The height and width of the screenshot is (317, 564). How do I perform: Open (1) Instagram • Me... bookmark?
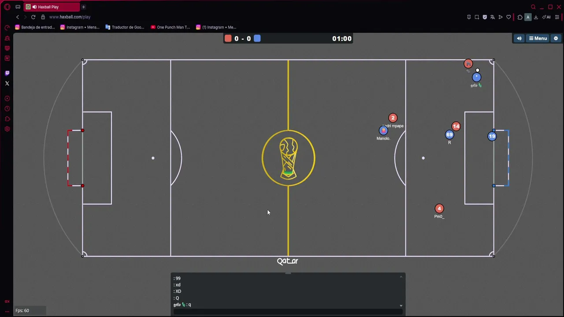click(x=216, y=27)
